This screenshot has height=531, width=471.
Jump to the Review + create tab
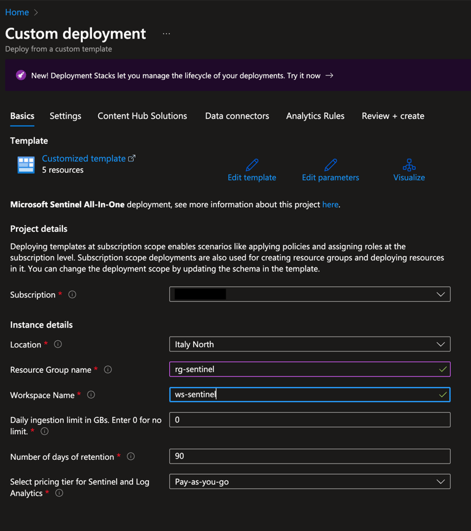coord(392,116)
